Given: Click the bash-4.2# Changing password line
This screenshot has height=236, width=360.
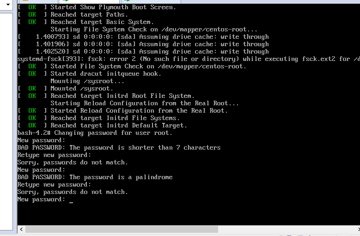Looking at the screenshot, I should click(95, 133).
